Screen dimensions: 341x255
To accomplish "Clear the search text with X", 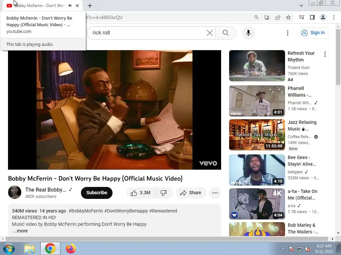I will (x=210, y=33).
